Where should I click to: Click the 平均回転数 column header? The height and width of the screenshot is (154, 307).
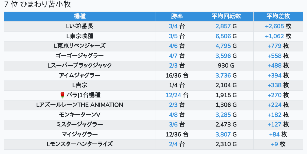[226, 16]
